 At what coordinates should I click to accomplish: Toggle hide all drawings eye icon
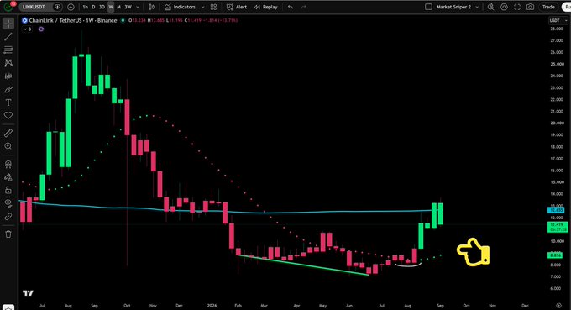click(8, 203)
